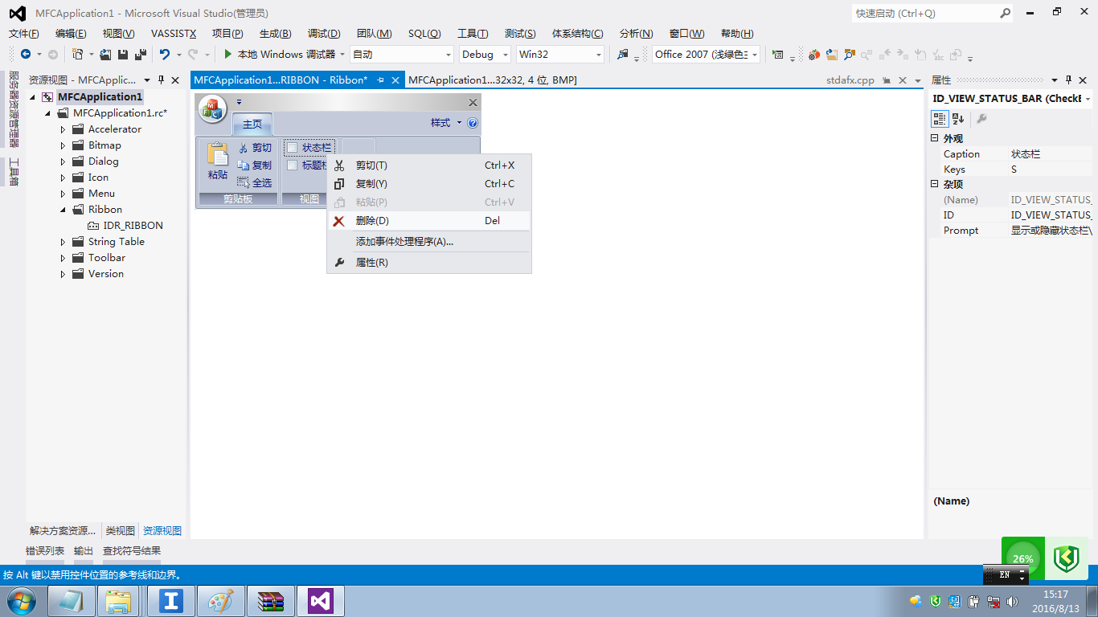Click the large 粘贴 ribbon button

218,161
